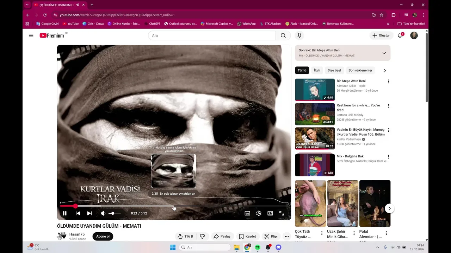Viewport: 451px width, 253px height.
Task: Seek on the red video progress bar
Action: click(x=174, y=206)
